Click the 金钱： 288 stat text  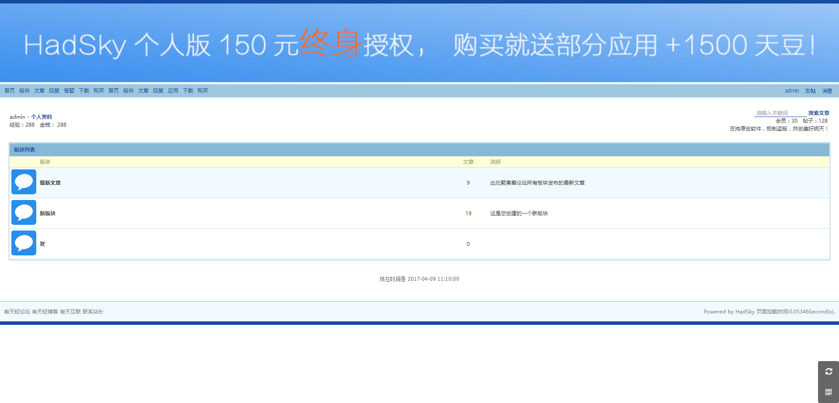point(53,125)
